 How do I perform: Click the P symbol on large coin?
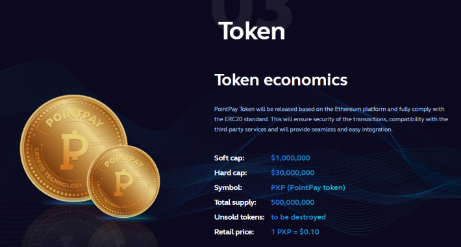pos(73,150)
